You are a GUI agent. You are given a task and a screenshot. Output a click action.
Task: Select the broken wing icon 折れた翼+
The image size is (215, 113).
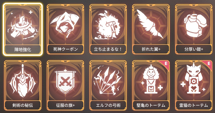[x=150, y=24]
